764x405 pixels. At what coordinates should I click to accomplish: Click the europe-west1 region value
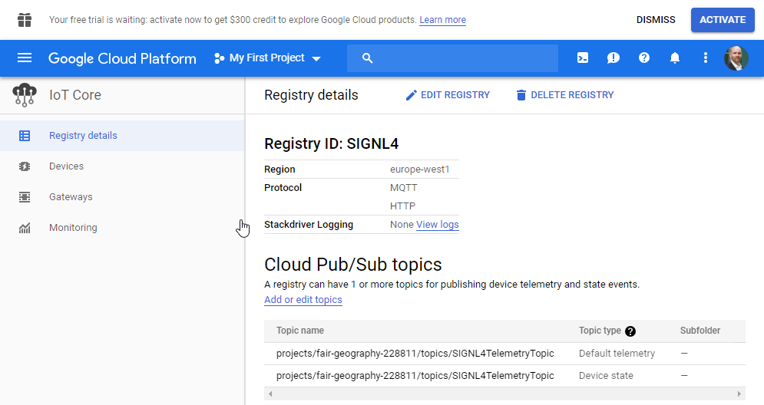pyautogui.click(x=419, y=170)
